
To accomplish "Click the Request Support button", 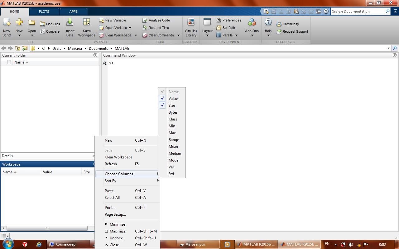I will pyautogui.click(x=292, y=31).
